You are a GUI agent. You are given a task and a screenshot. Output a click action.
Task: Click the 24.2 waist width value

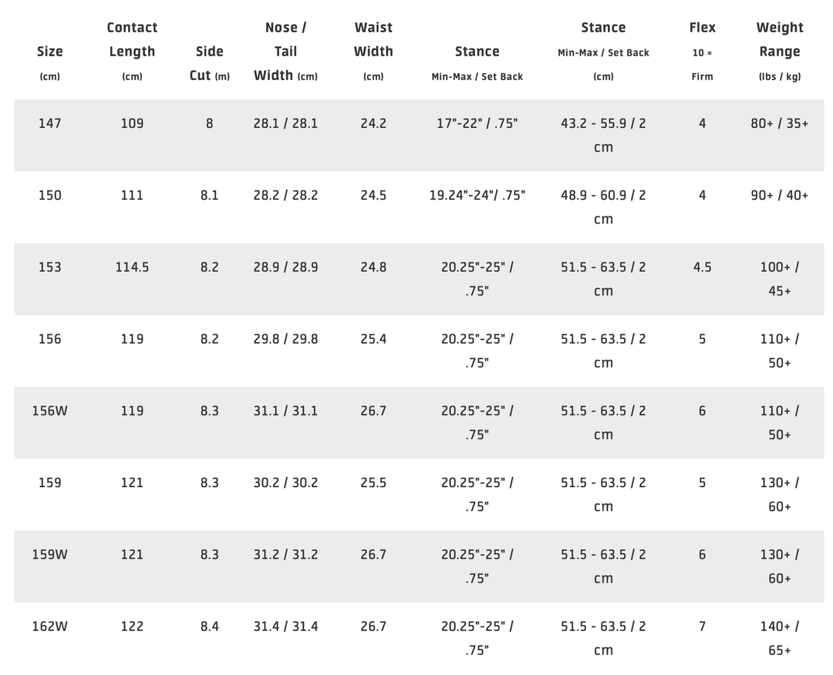click(373, 123)
